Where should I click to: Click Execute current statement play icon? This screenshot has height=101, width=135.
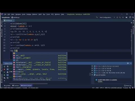click(x=4, y=72)
